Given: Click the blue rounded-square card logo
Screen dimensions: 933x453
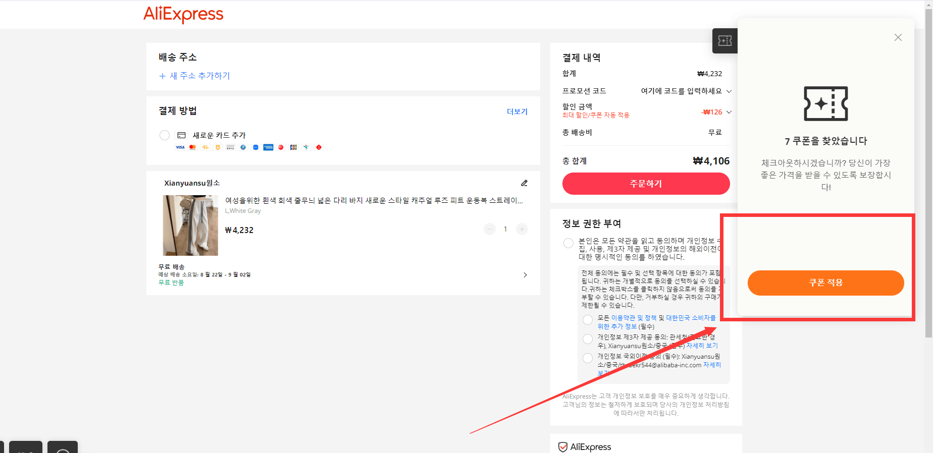Looking at the screenshot, I should pyautogui.click(x=255, y=147).
